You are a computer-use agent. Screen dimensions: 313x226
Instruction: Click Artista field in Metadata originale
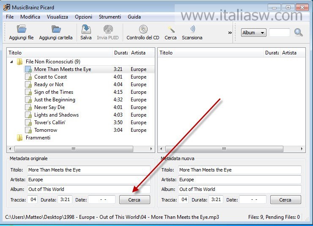pos(89,180)
